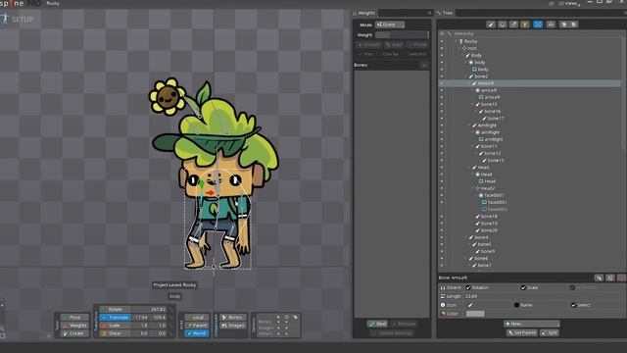Open the Views menu

click(570, 3)
